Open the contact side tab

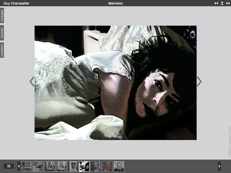tap(2, 50)
